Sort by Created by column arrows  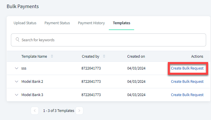[104, 56]
